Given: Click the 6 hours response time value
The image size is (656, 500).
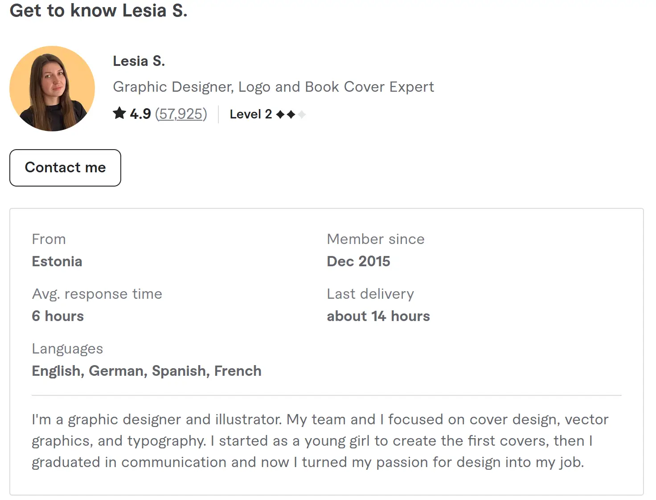Looking at the screenshot, I should click(58, 316).
